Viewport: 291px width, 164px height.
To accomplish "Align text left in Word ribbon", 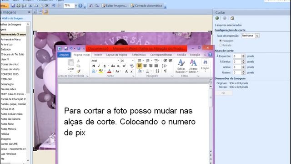I will [140, 66].
